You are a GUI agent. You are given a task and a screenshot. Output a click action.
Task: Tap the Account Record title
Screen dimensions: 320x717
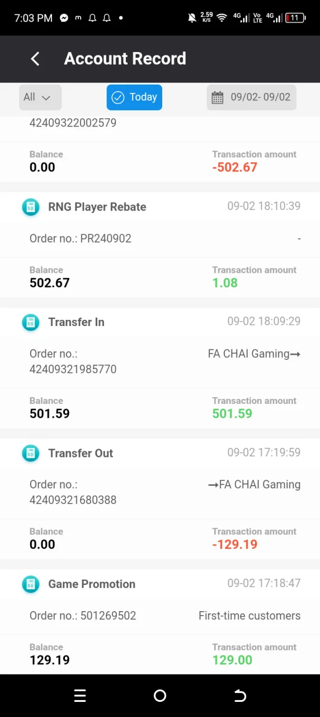(125, 59)
